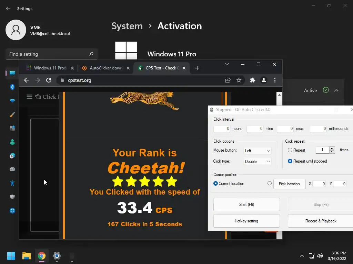Decrease Repeat times with down arrow
Image resolution: width=353 pixels, height=264 pixels.
pyautogui.click(x=332, y=152)
